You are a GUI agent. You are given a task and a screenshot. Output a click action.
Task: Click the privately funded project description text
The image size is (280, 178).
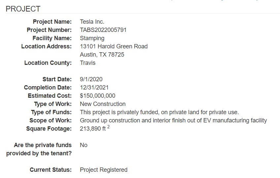pyautogui.click(x=159, y=112)
